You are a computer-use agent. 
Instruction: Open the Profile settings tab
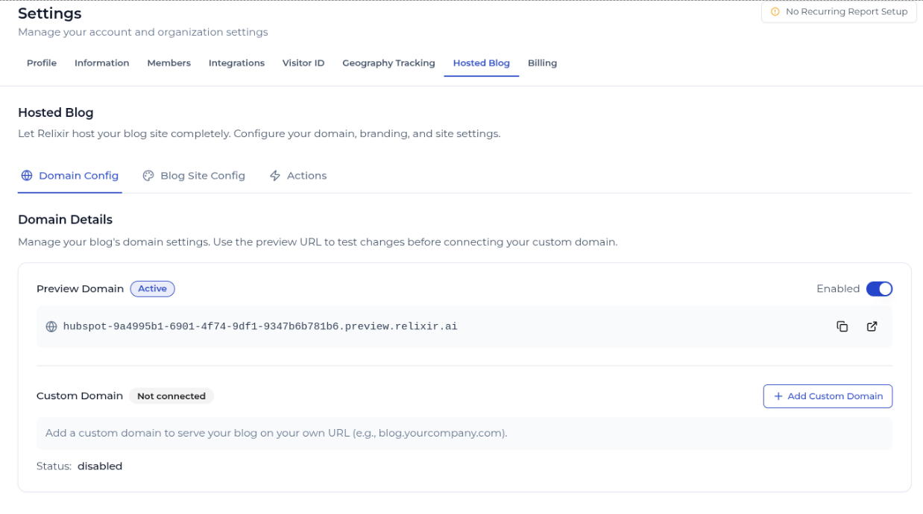tap(42, 63)
